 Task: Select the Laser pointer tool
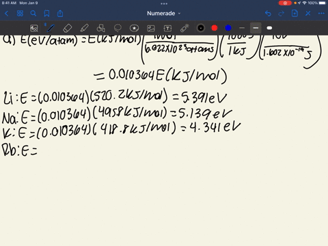coord(184,28)
